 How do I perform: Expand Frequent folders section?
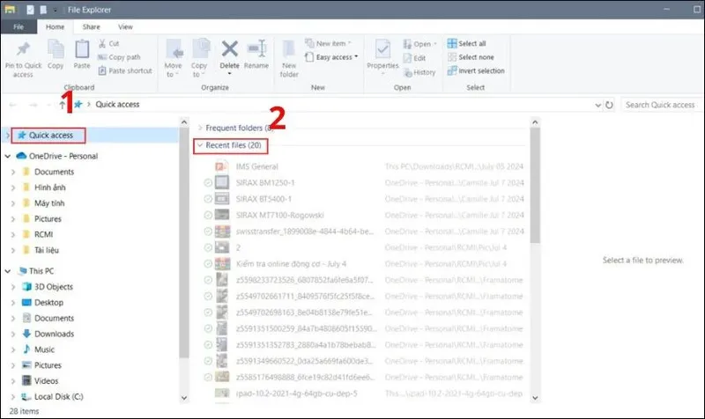[x=200, y=128]
